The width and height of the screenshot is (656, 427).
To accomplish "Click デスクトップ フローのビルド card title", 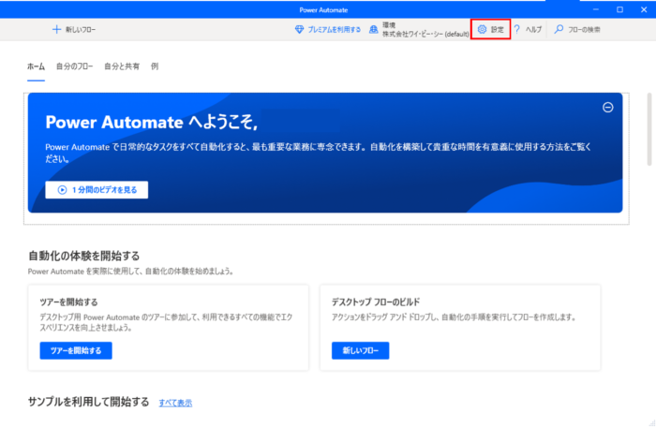I will coord(376,302).
